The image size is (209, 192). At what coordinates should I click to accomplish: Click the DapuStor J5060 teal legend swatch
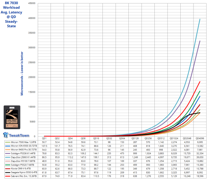tap(8, 158)
